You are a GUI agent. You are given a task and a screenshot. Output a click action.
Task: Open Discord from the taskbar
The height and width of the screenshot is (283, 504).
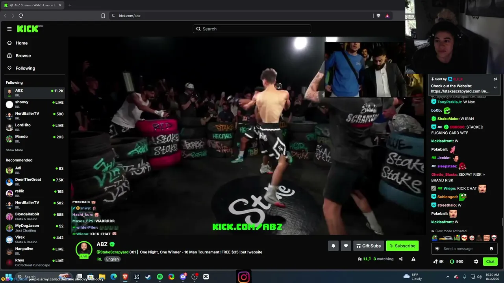[183, 277]
